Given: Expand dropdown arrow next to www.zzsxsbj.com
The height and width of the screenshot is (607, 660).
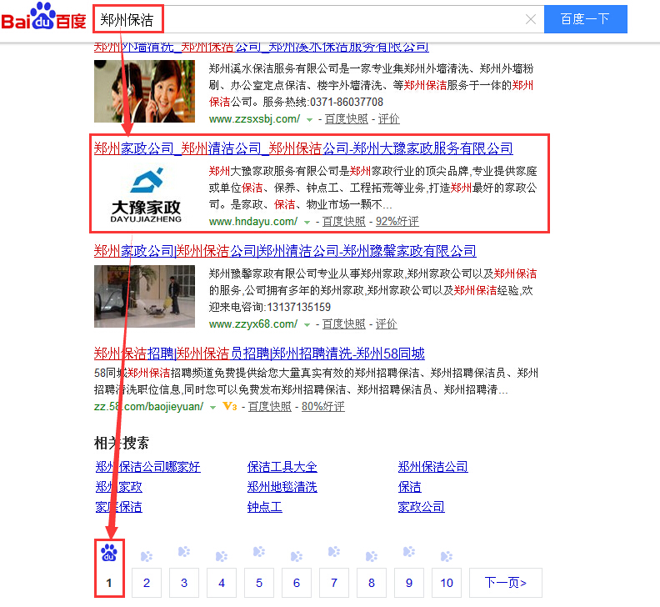Looking at the screenshot, I should (x=309, y=120).
